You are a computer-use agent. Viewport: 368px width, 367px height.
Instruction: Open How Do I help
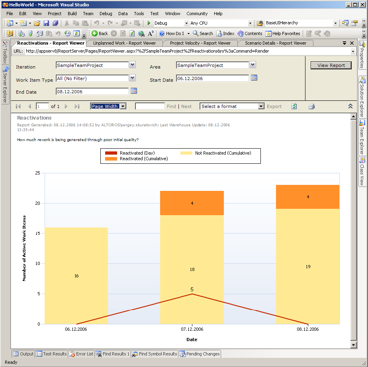click(172, 33)
